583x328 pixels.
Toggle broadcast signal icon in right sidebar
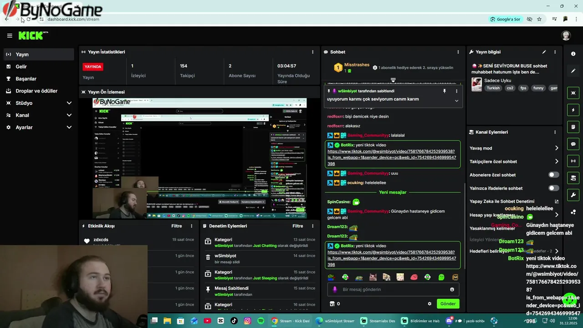pos(573,161)
